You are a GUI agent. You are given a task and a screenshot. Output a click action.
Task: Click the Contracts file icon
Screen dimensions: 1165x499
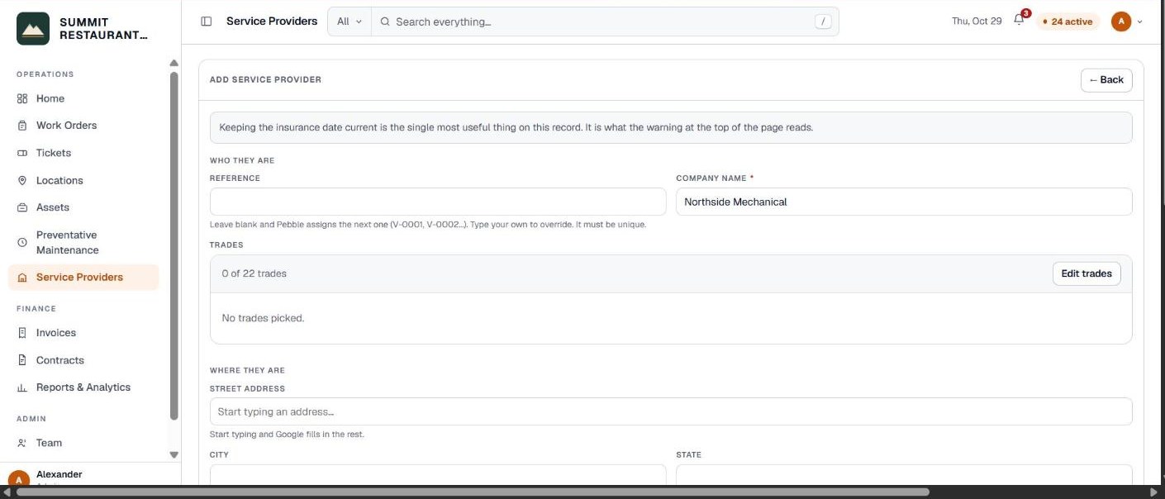[22, 360]
